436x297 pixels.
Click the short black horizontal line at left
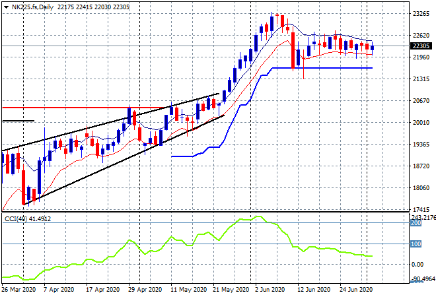pyautogui.click(x=17, y=121)
